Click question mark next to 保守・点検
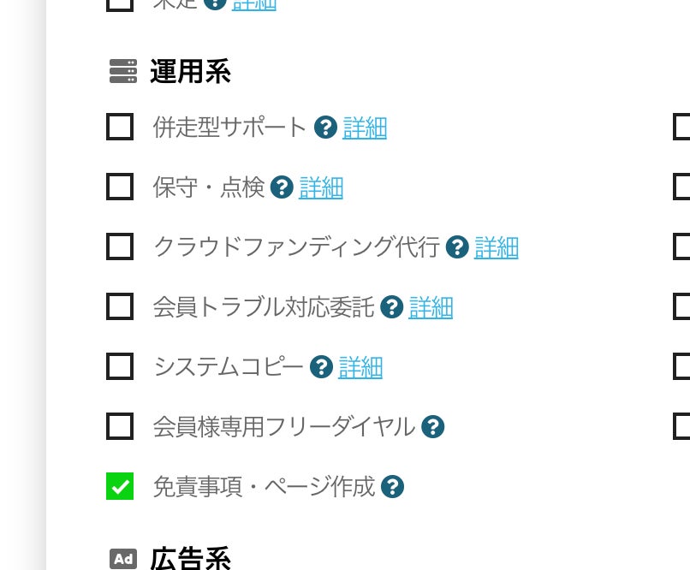The width and height of the screenshot is (690, 570). click(x=282, y=187)
